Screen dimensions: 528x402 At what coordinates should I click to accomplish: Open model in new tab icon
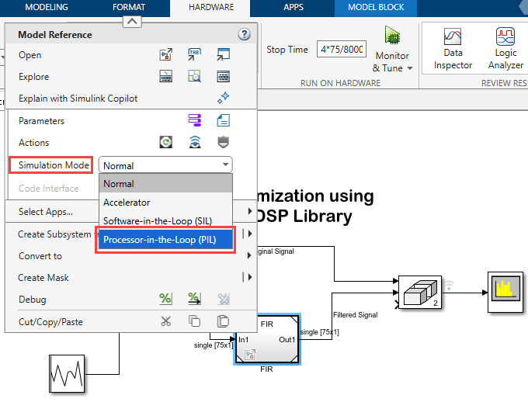click(x=195, y=54)
